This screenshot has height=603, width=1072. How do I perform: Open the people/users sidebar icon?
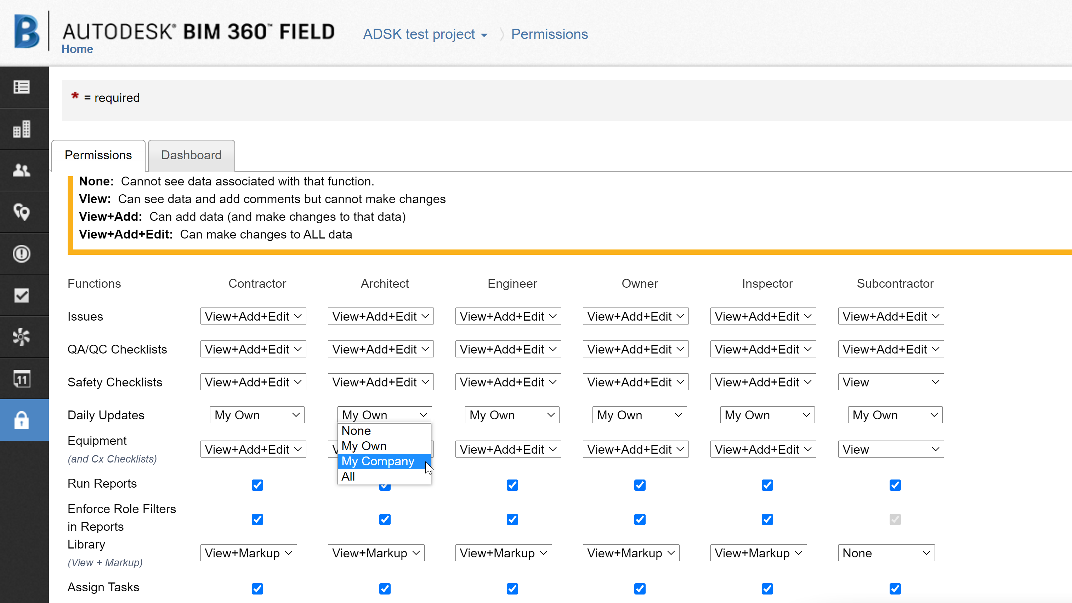tap(21, 171)
